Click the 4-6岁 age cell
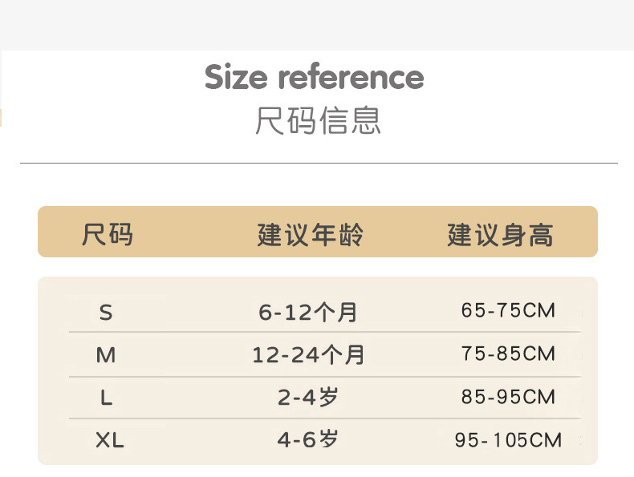This screenshot has height=477, width=634. tap(308, 440)
